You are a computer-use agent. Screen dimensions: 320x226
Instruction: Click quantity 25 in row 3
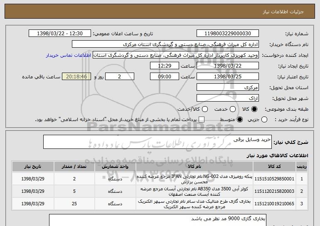(x=74, y=204)
